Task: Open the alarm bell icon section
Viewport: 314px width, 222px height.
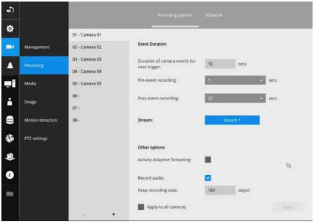Action: pos(10,65)
